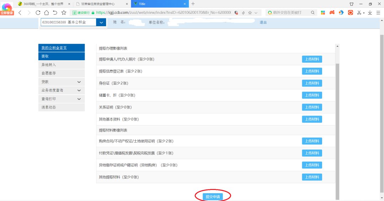
Task: Expand the account selector dropdown
Action: [x=101, y=22]
